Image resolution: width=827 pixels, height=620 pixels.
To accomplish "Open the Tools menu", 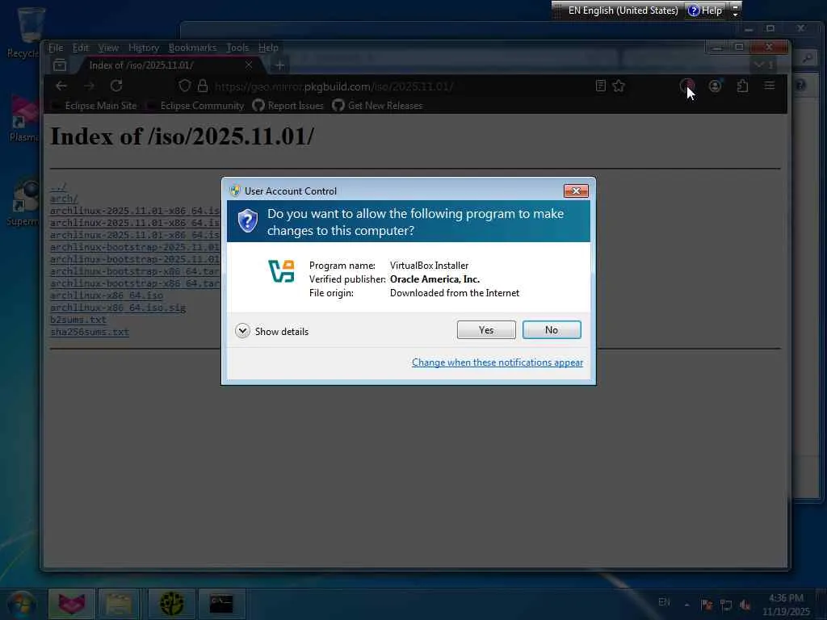I will point(237,48).
